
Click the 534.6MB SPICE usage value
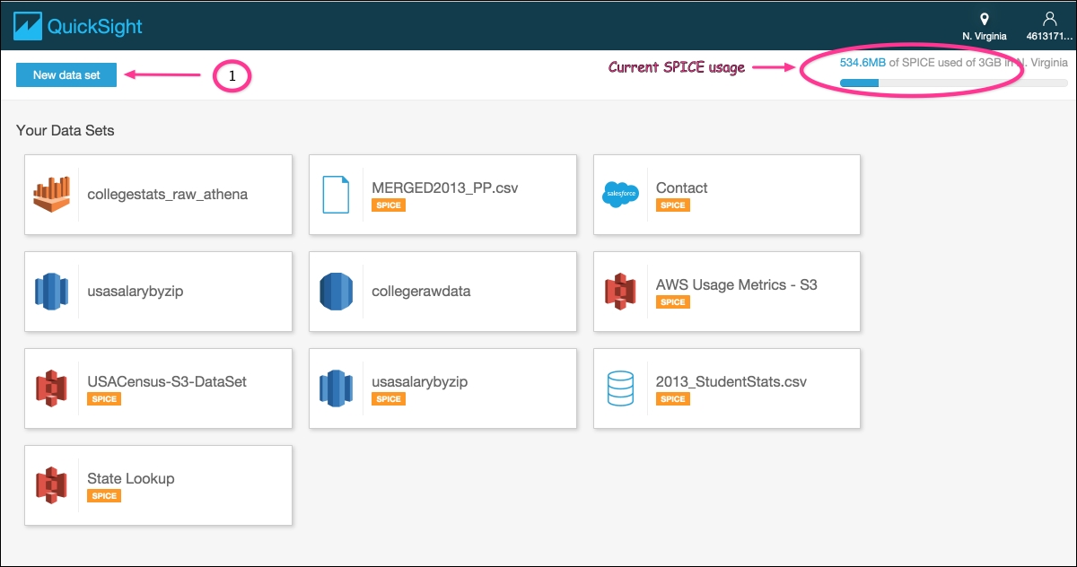pyautogui.click(x=862, y=63)
